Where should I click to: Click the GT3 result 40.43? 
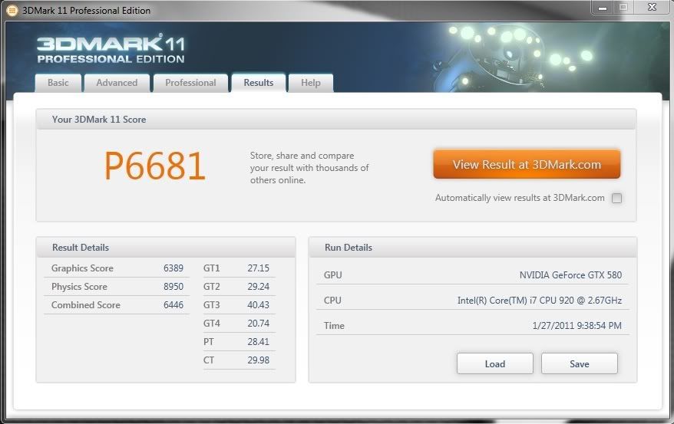(259, 305)
